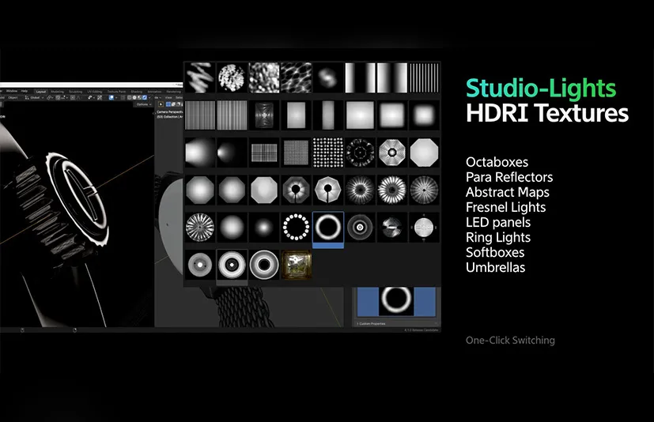
Task: Select the small heavily blurred square softbox
Action: (424, 115)
